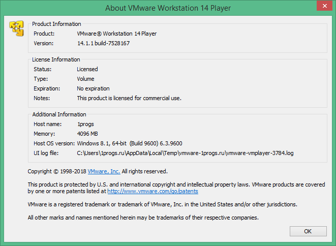Screen dimensions: 336x246
Task: Click the product name VMware Workstation 14 Player
Action: [x=116, y=34]
